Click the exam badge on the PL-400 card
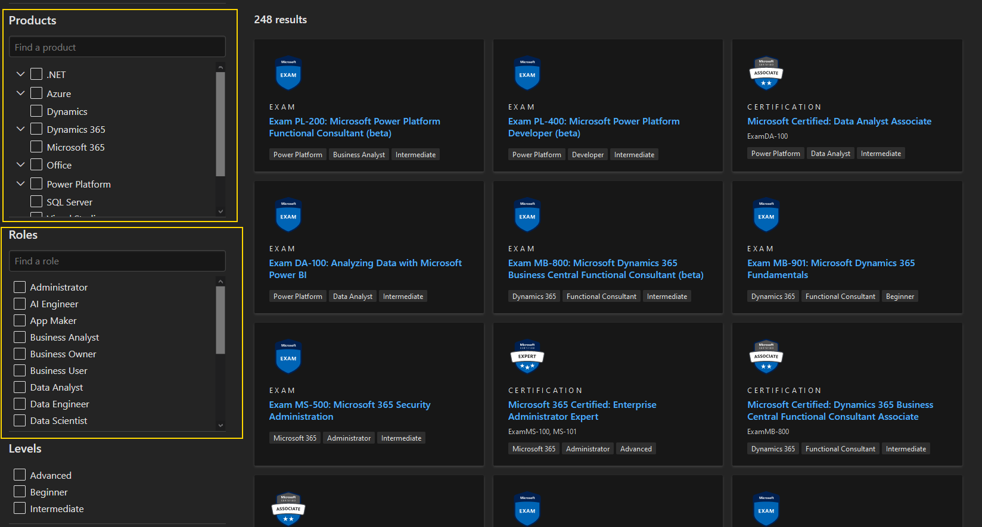982x527 pixels. 527,73
